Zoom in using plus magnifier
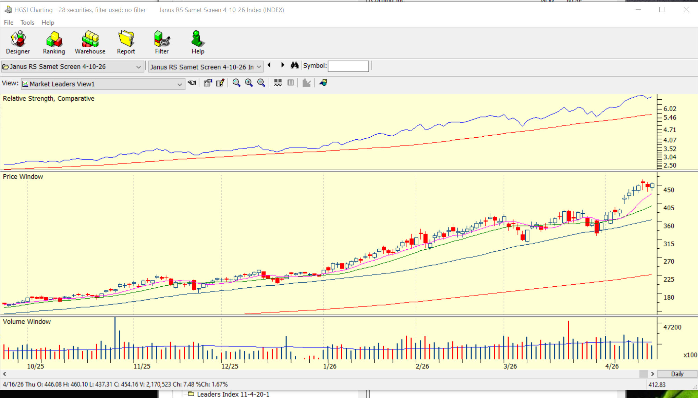 [249, 83]
